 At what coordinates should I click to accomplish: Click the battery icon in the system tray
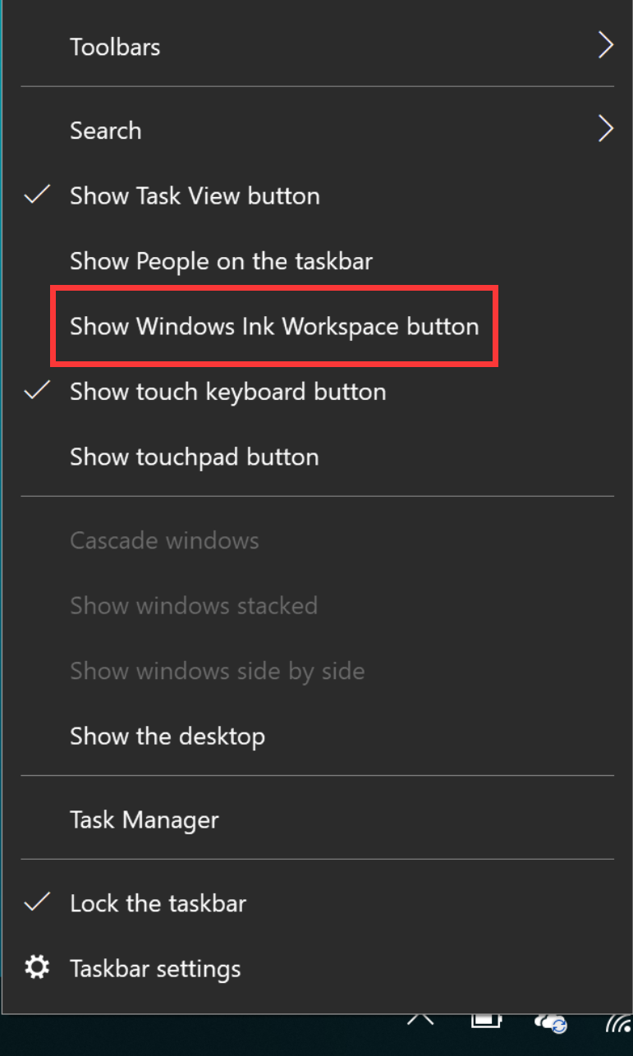coord(485,1021)
